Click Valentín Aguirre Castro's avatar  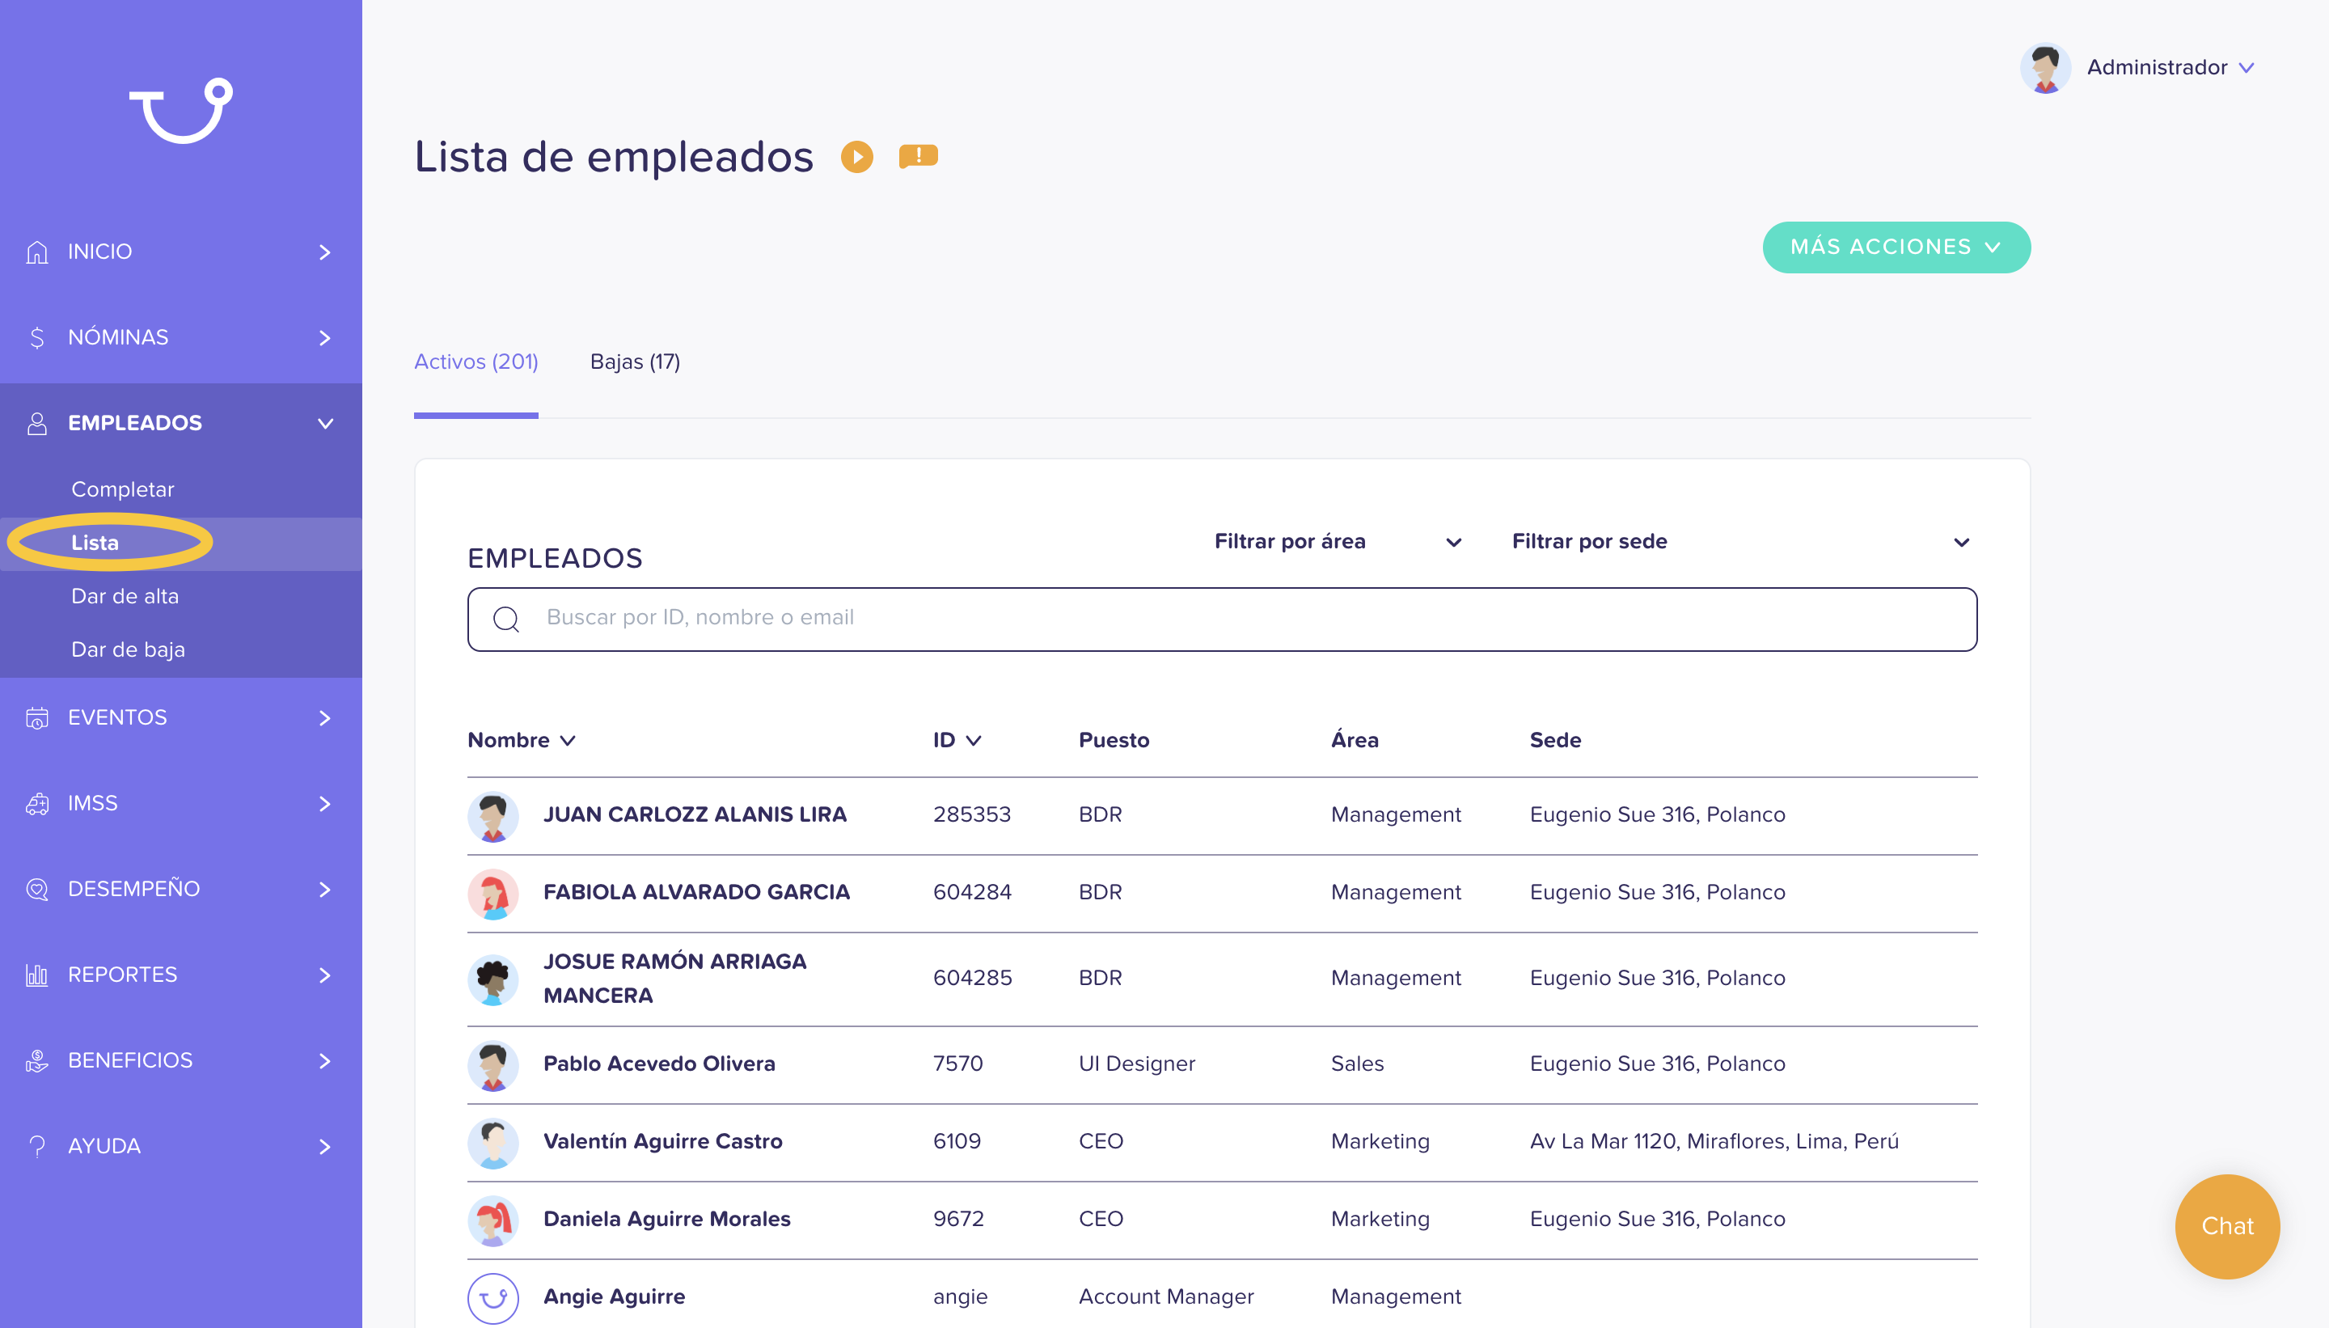point(493,1143)
